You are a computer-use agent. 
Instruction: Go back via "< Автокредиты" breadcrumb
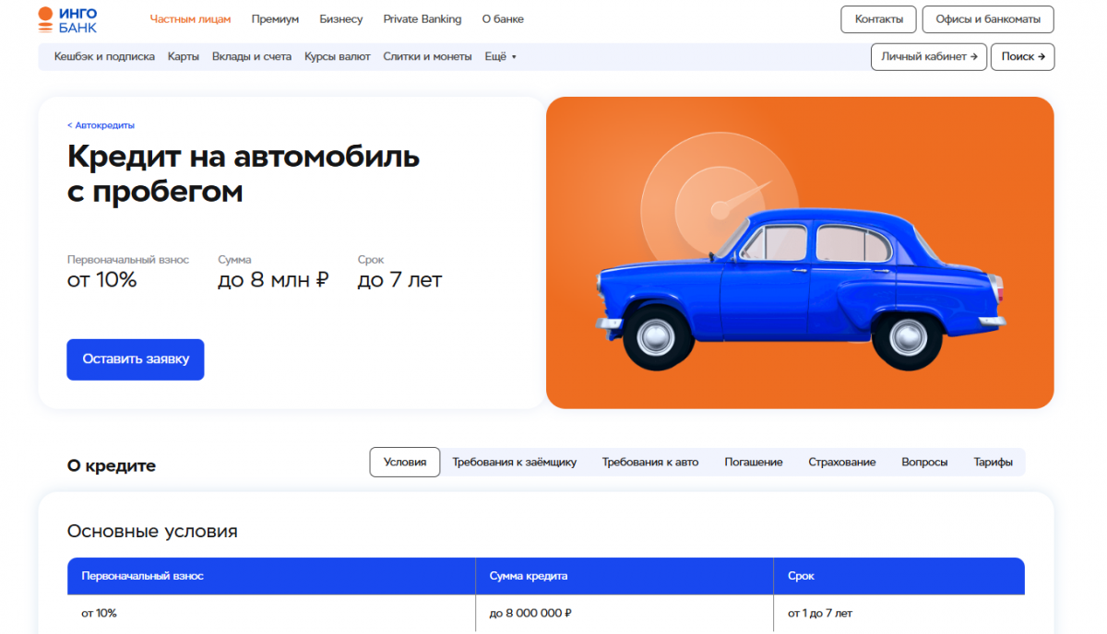click(101, 125)
